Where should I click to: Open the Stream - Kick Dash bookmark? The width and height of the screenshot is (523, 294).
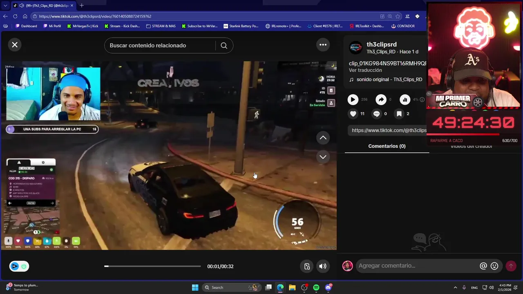(122, 26)
